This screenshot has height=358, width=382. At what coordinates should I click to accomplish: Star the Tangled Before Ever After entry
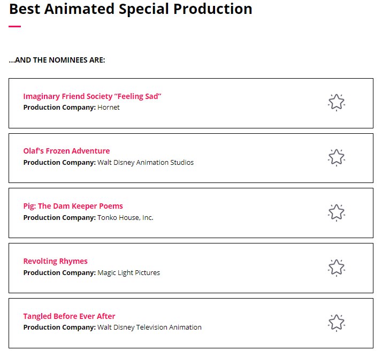pyautogui.click(x=336, y=323)
